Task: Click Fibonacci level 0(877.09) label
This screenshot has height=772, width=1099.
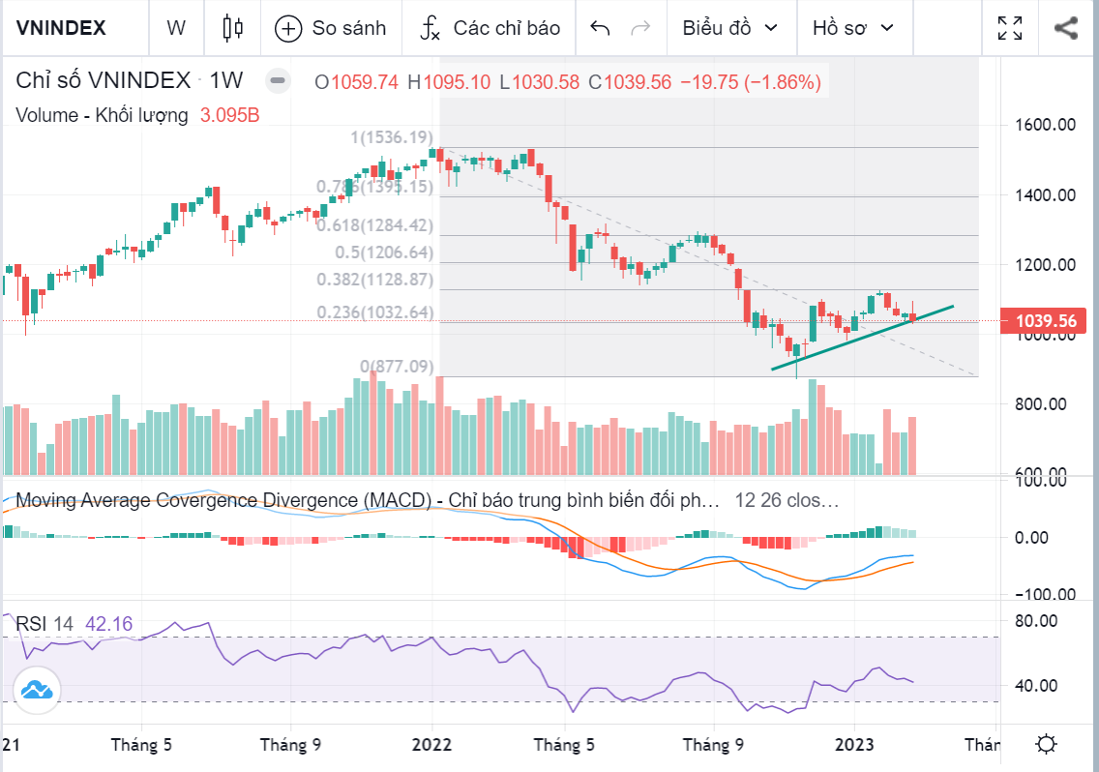Action: [x=397, y=366]
